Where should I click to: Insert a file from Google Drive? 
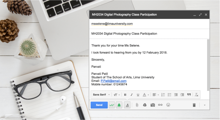[x=144, y=105]
